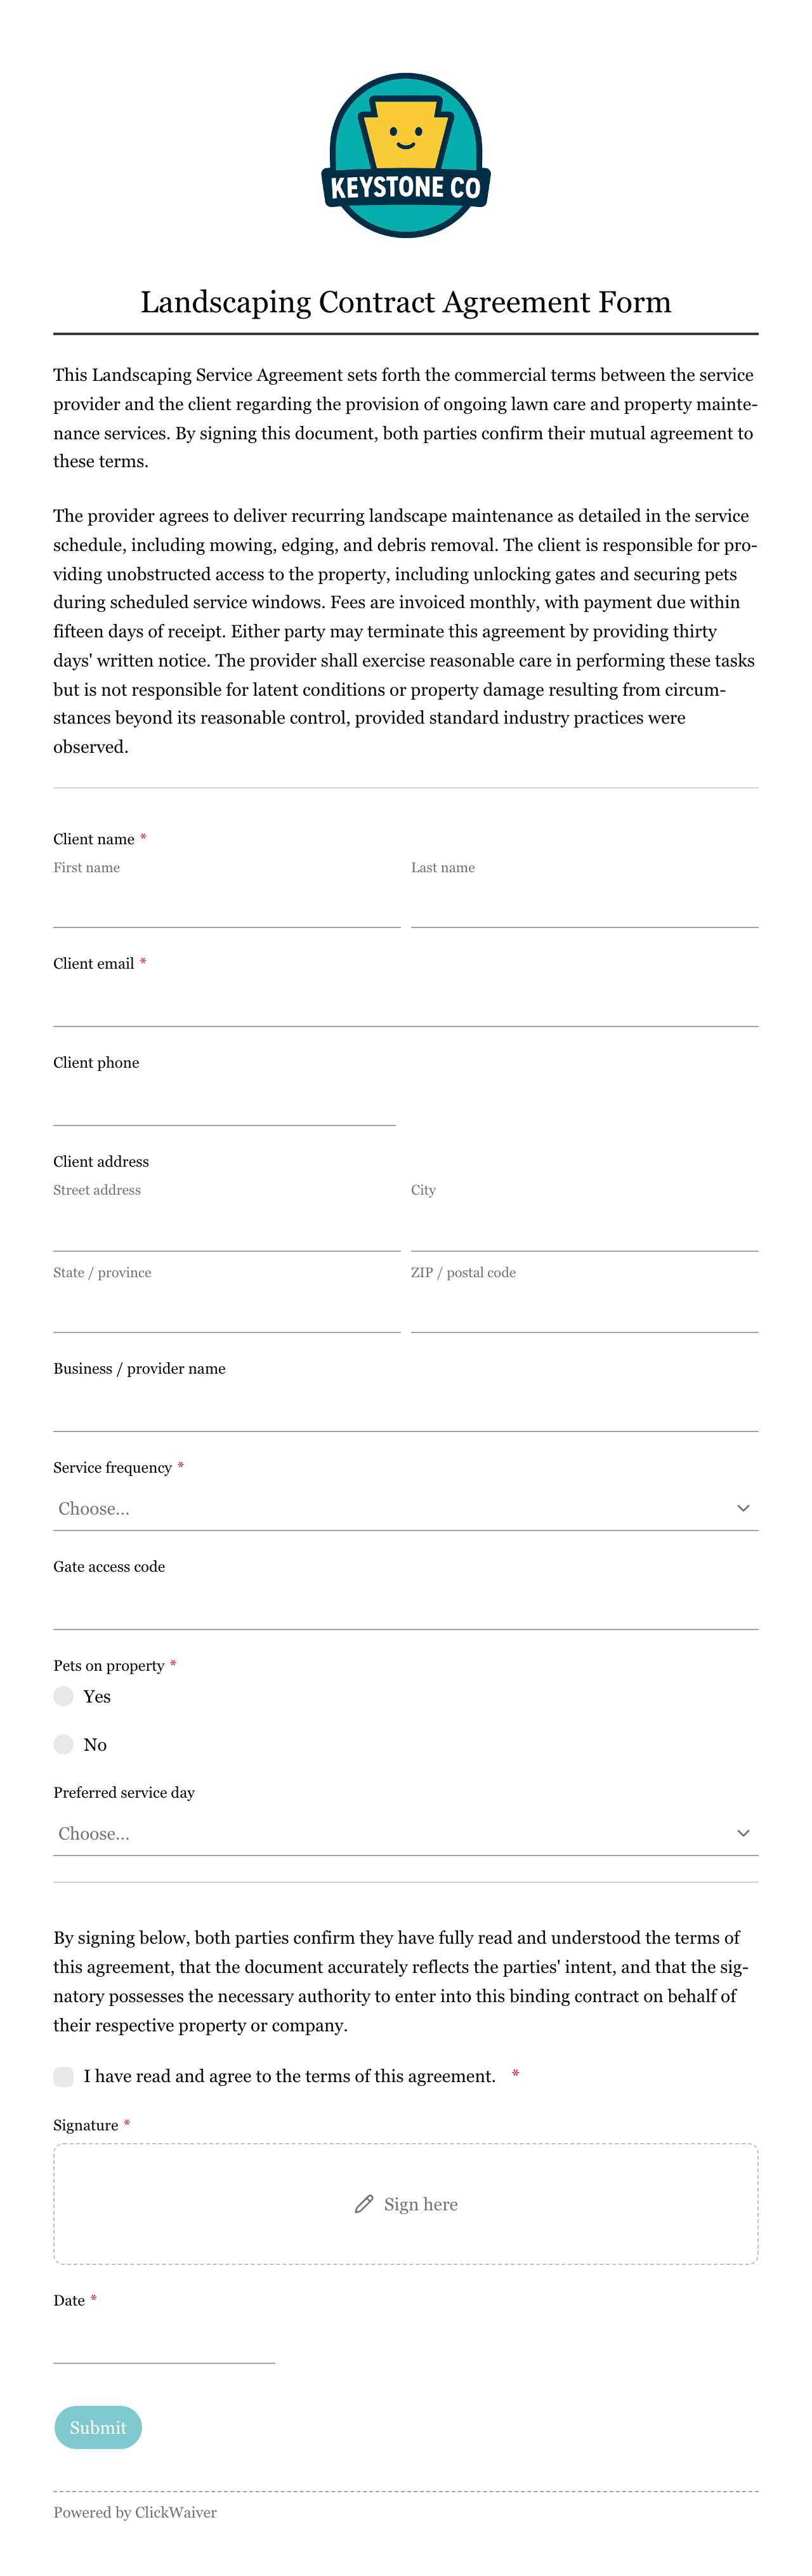The height and width of the screenshot is (2576, 812).
Task: Click the Service frequency chevron arrow
Action: tap(742, 1508)
